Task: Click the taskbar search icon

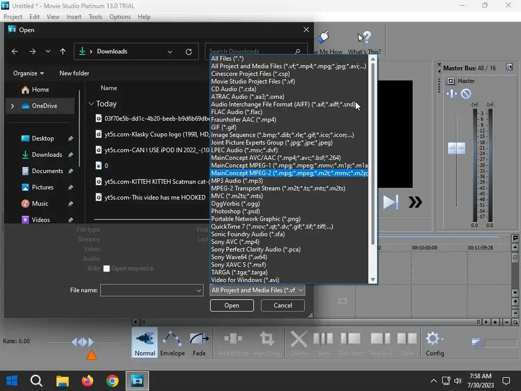Action: click(x=37, y=381)
